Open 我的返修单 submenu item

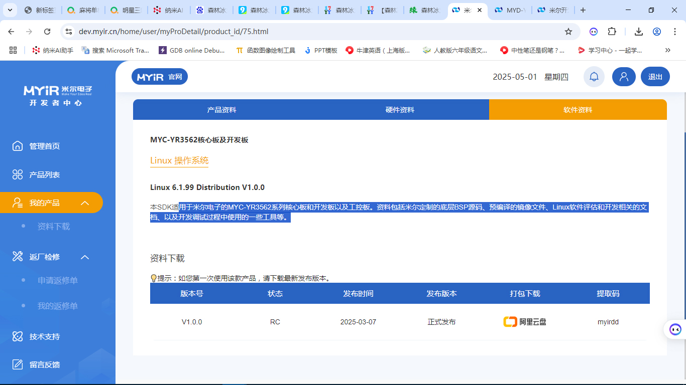coord(58,306)
